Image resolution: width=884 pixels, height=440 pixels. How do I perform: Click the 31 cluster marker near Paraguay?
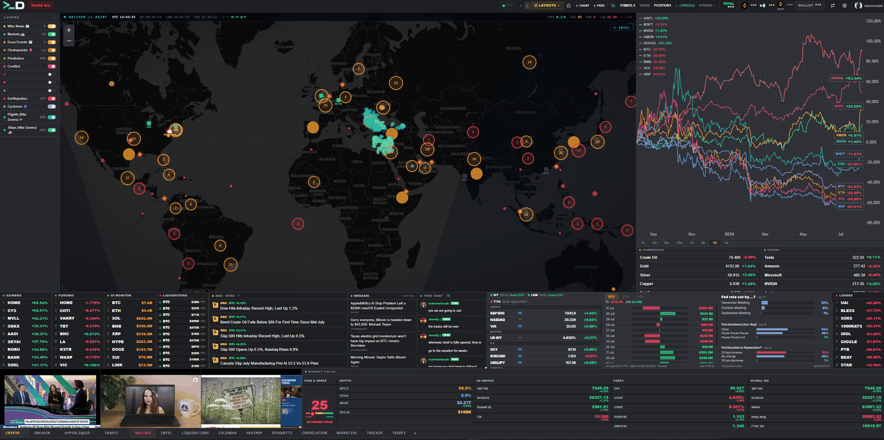point(231,265)
